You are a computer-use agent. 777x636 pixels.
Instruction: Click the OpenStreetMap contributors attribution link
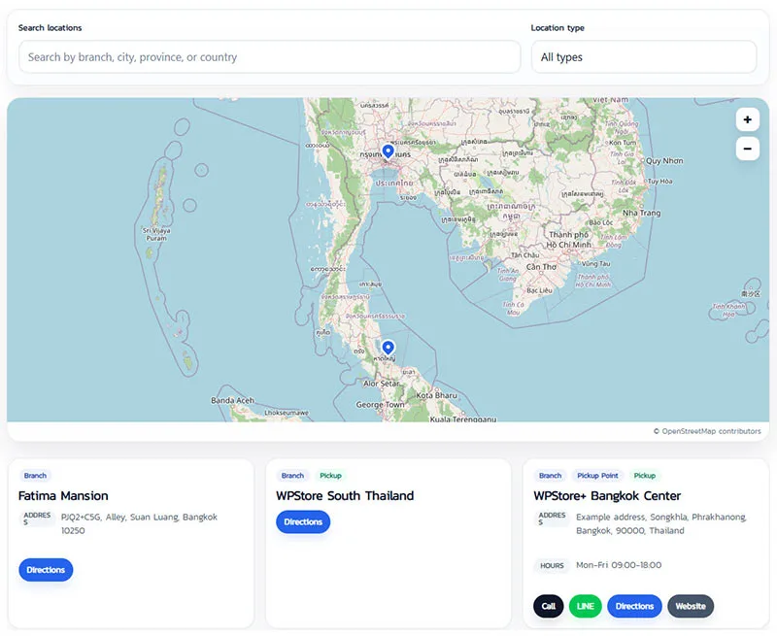(x=707, y=431)
